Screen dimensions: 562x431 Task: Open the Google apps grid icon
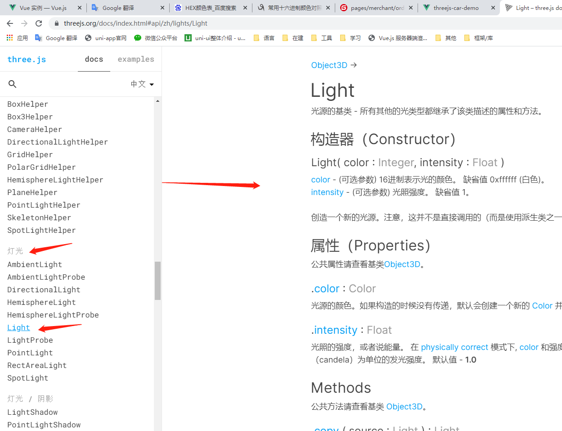pos(9,38)
